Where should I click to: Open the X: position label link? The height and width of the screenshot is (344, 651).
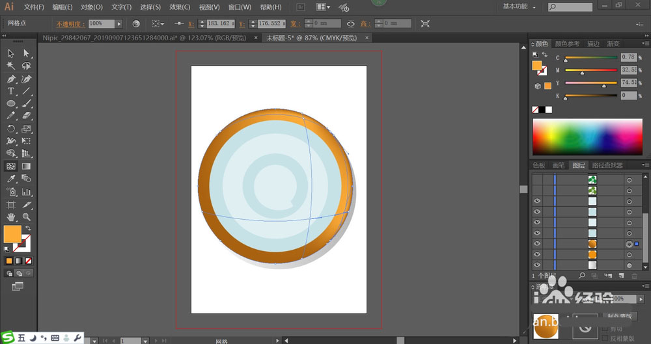(x=191, y=24)
